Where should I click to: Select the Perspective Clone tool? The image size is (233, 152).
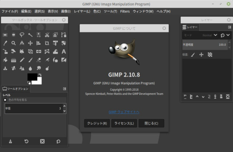coord(22,68)
